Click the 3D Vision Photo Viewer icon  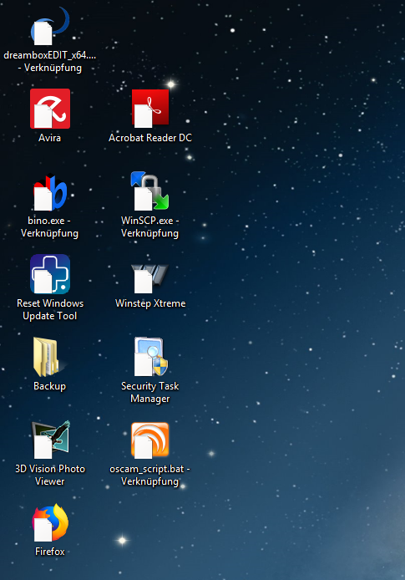point(51,440)
